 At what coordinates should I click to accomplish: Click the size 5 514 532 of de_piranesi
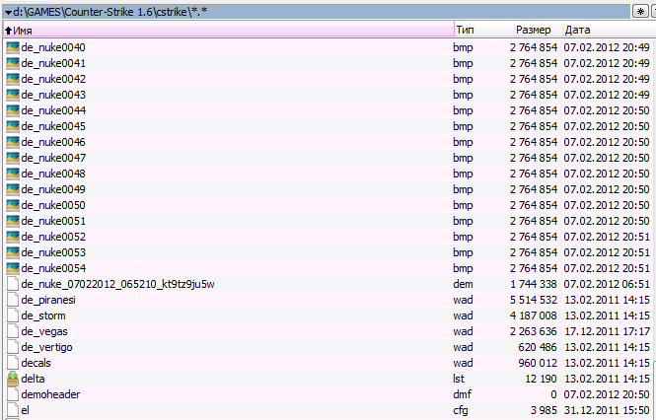pyautogui.click(x=534, y=300)
